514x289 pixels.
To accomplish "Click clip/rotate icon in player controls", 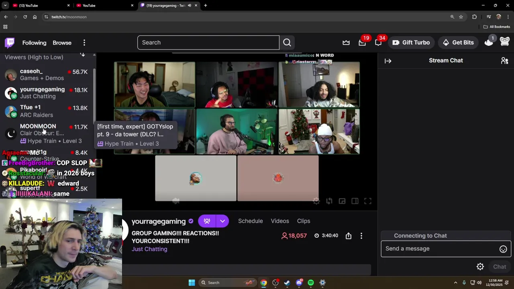I will tap(329, 201).
